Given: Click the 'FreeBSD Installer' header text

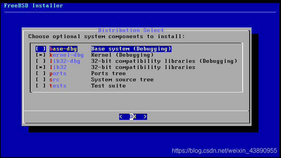Looking at the screenshot, I should (x=34, y=5).
